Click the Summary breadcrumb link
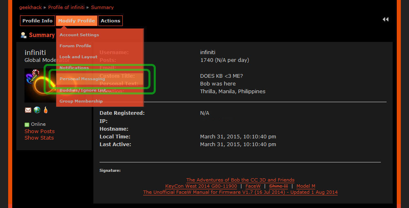The image size is (409, 208). point(102,7)
